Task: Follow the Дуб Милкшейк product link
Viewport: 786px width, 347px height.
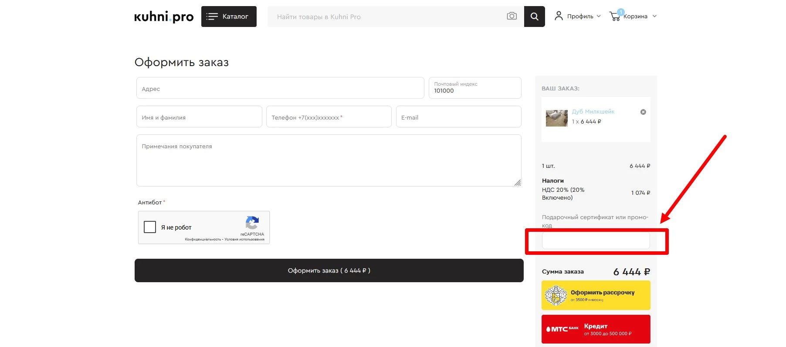Action: click(x=593, y=112)
